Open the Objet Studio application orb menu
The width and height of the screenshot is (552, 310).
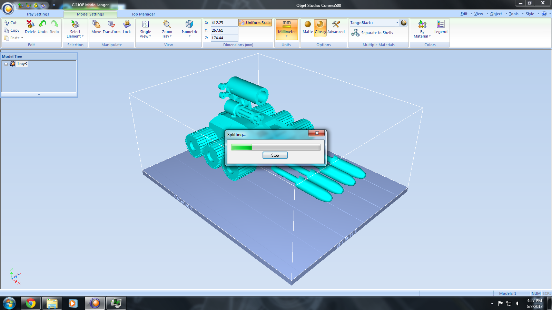pyautogui.click(x=8, y=8)
